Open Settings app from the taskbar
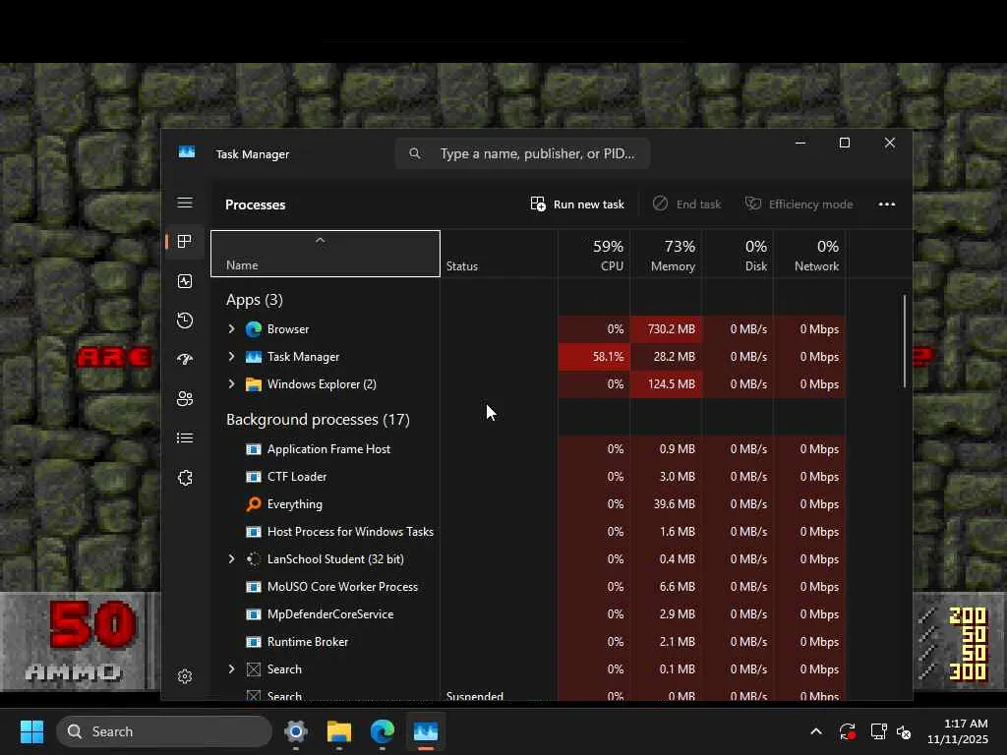1007x755 pixels. click(x=296, y=731)
